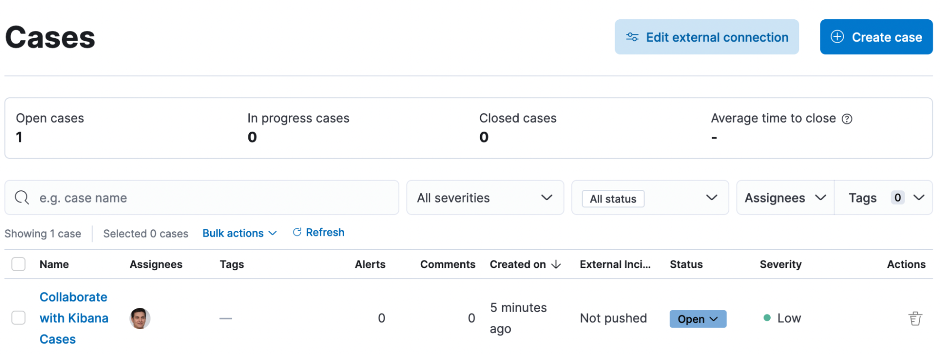This screenshot has width=940, height=354.
Task: Click the Severity column header
Action: pos(781,264)
